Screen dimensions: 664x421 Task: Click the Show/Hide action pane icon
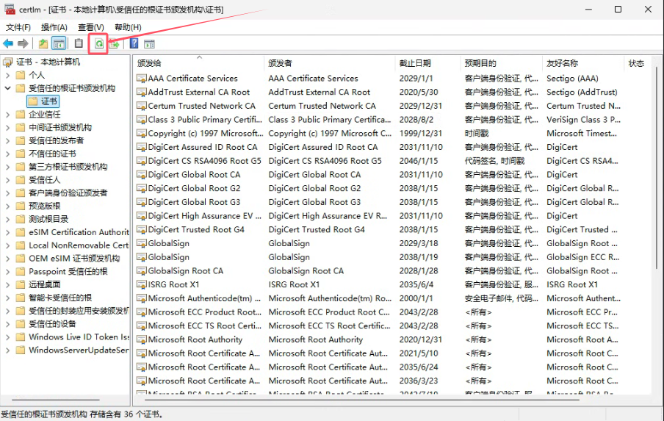[149, 44]
